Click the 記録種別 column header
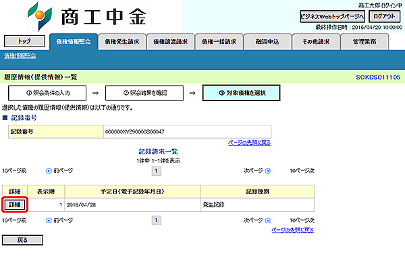405x267 pixels. (x=258, y=191)
